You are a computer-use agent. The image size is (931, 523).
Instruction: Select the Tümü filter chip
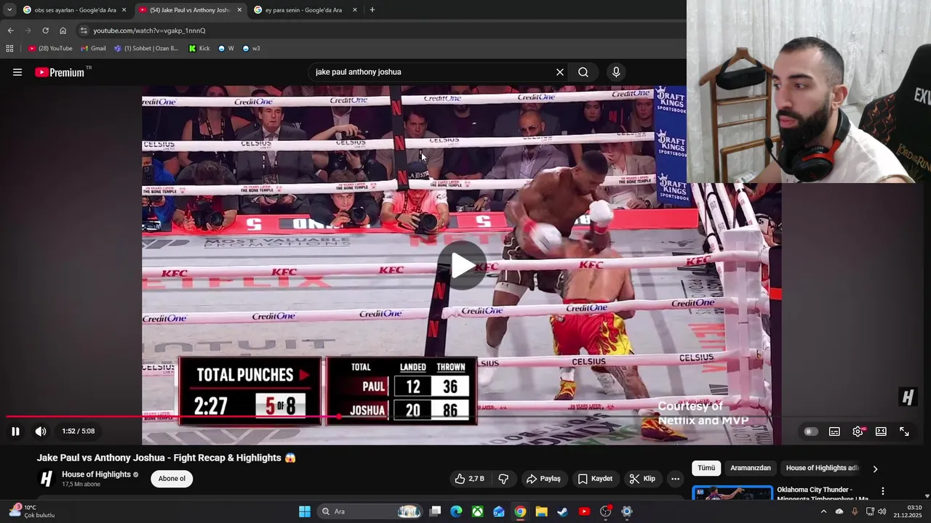(x=706, y=468)
